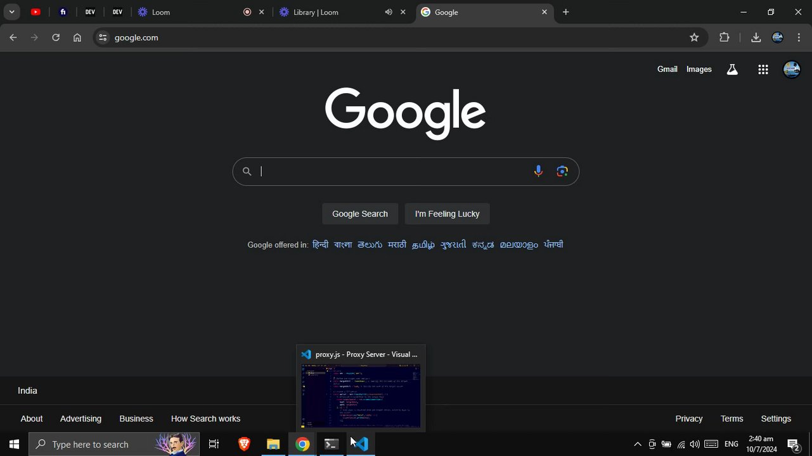This screenshot has height=456, width=812.
Task: Open the Settings footer menu
Action: (776, 419)
